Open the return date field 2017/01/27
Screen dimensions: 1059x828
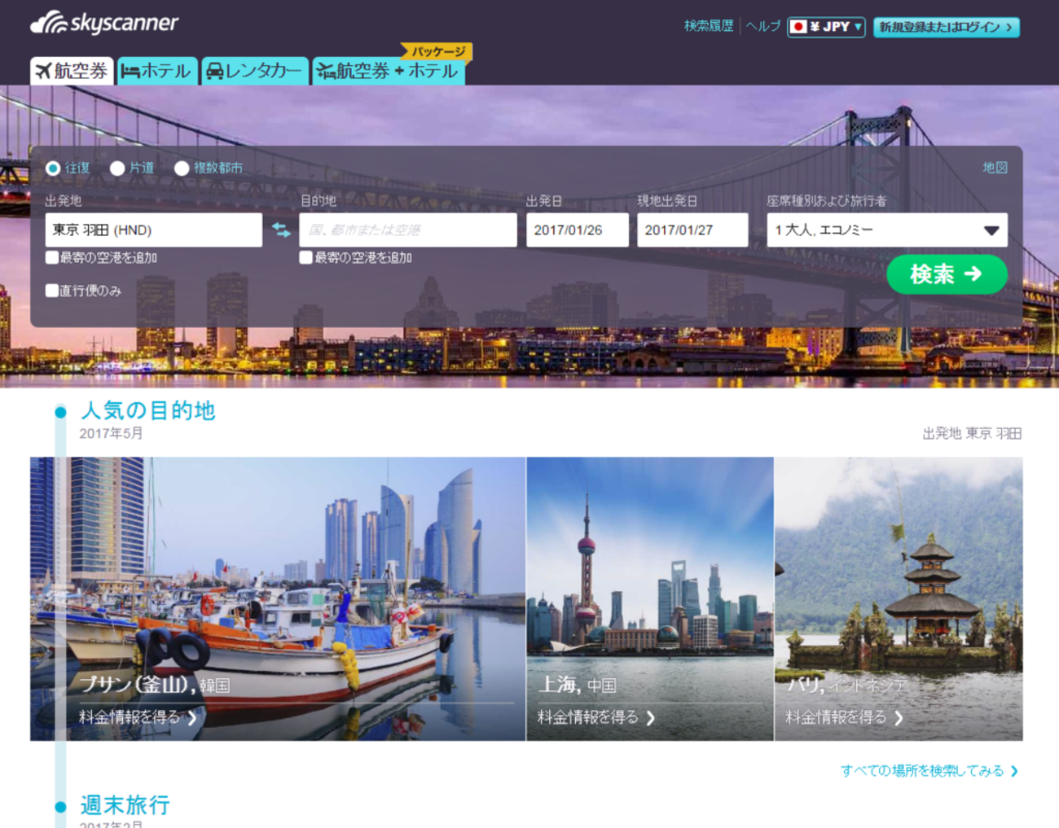tap(692, 230)
